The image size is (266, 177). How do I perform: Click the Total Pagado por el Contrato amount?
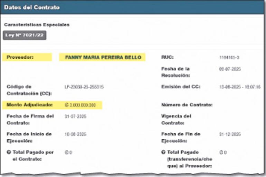click(x=68, y=152)
